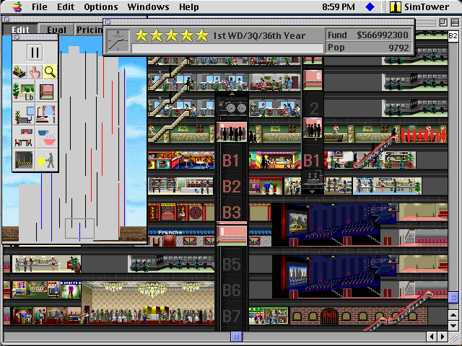Switch to the Edit tab in map window
This screenshot has width=462, height=346.
20,30
